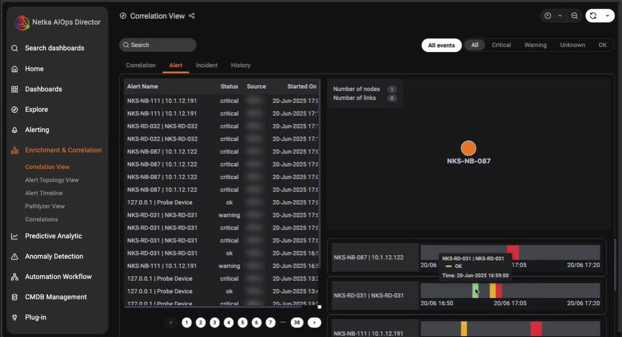The height and width of the screenshot is (337, 622).
Task: Click the green OK segment on NKS-RD-031 timeline
Action: tap(475, 290)
